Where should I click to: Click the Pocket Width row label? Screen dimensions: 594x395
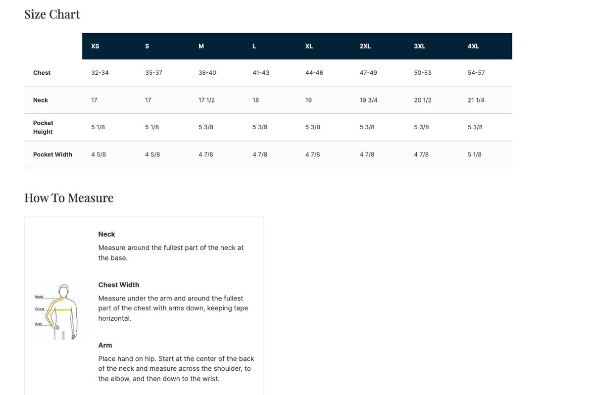click(x=52, y=154)
